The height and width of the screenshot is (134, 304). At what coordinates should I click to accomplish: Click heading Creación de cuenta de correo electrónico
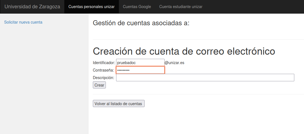tap(184, 51)
